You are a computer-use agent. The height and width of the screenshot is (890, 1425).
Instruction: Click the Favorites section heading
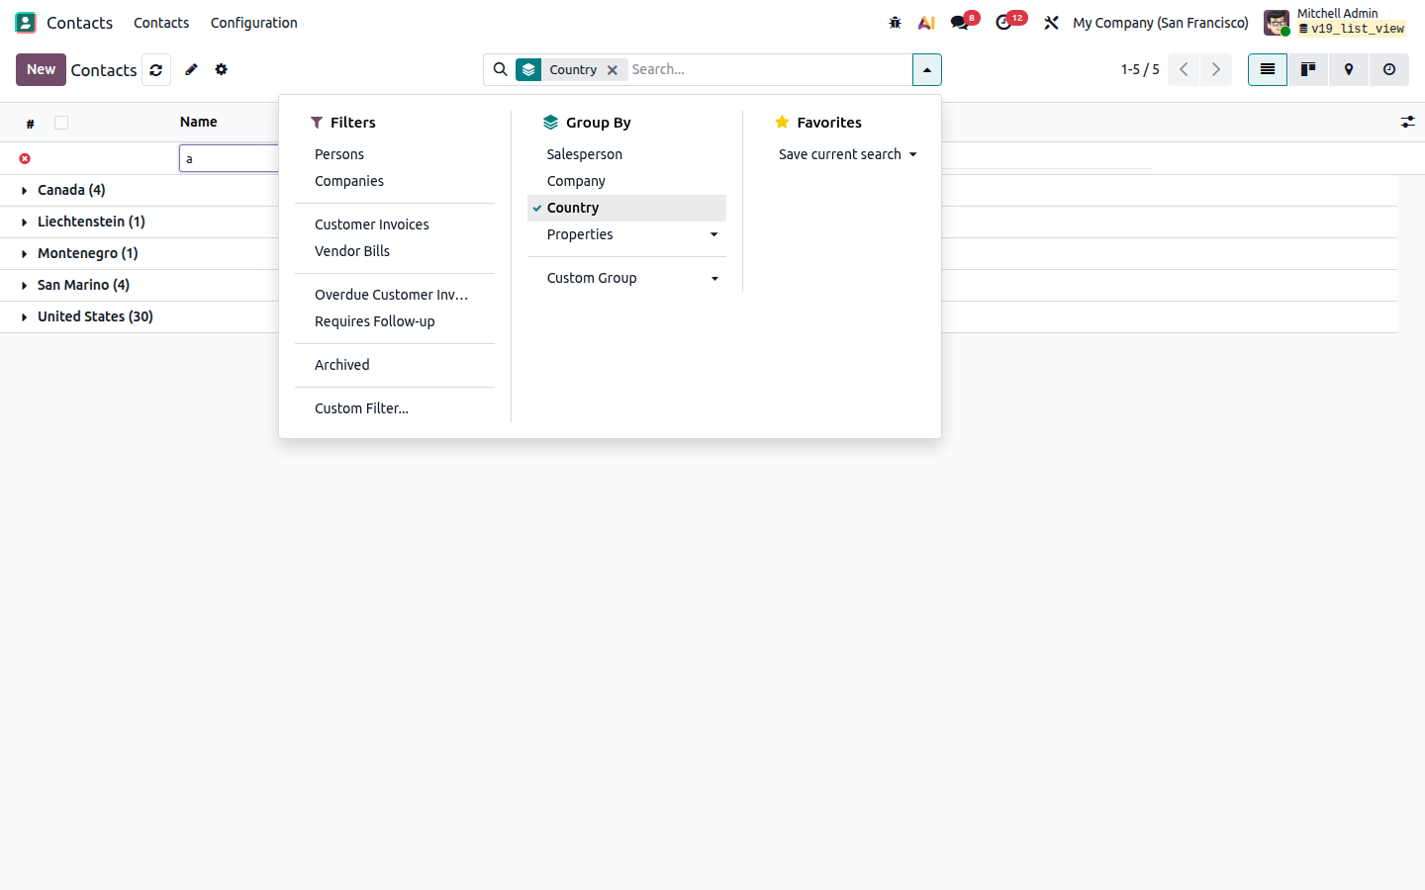818,123
